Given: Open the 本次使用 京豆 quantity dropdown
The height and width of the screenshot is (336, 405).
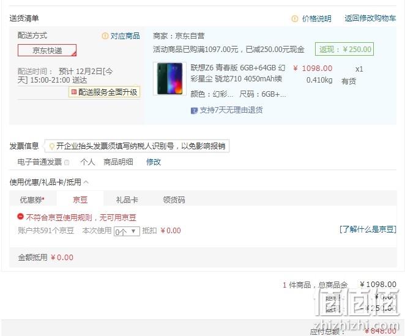Looking at the screenshot, I should coord(127,231).
